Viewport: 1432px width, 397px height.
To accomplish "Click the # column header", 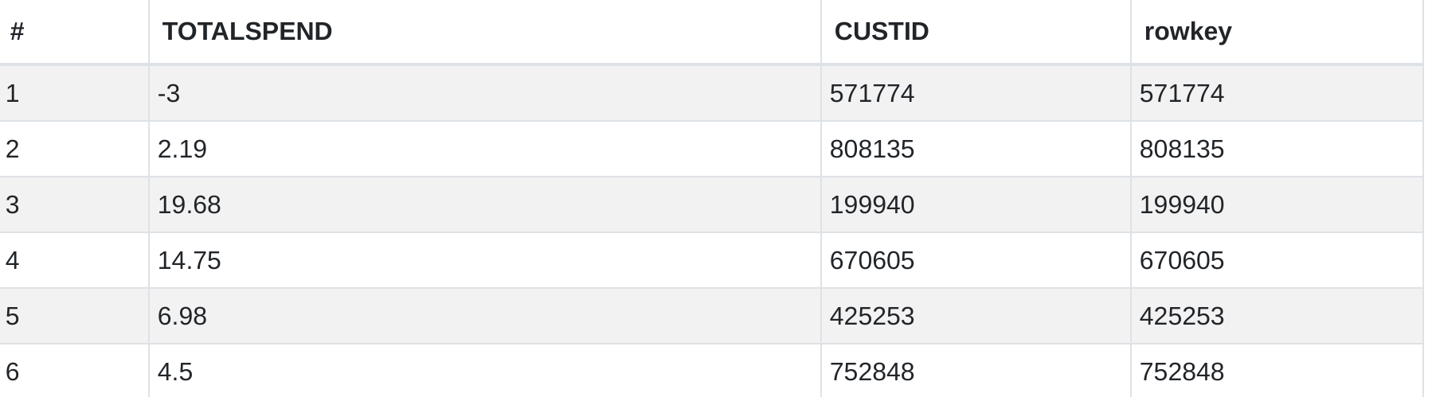I will [x=17, y=32].
